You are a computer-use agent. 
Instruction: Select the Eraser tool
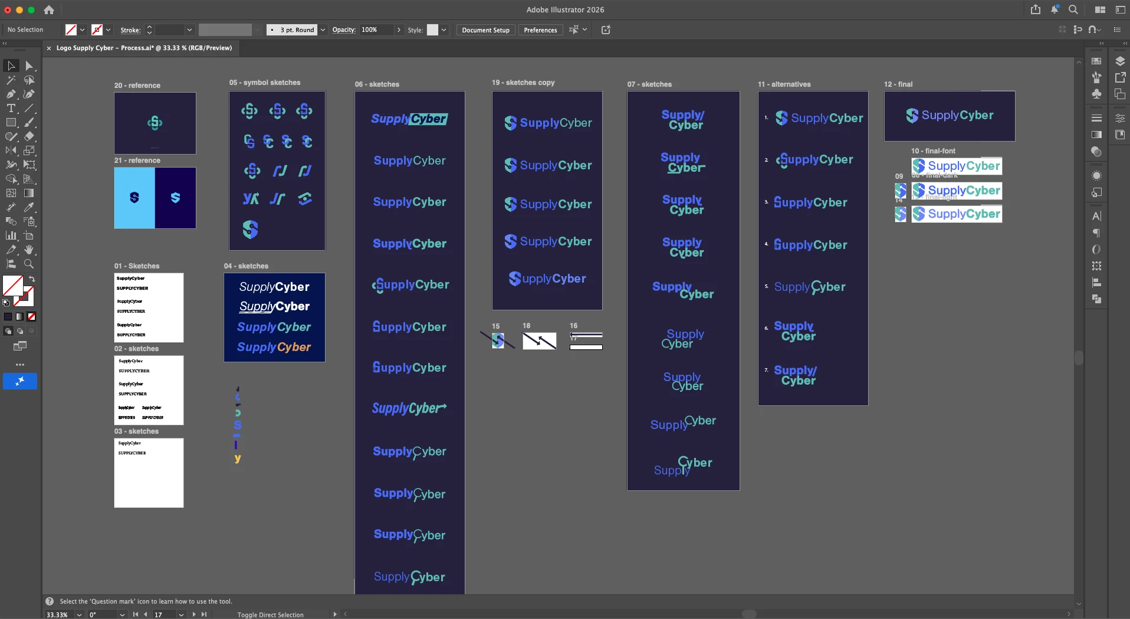29,136
